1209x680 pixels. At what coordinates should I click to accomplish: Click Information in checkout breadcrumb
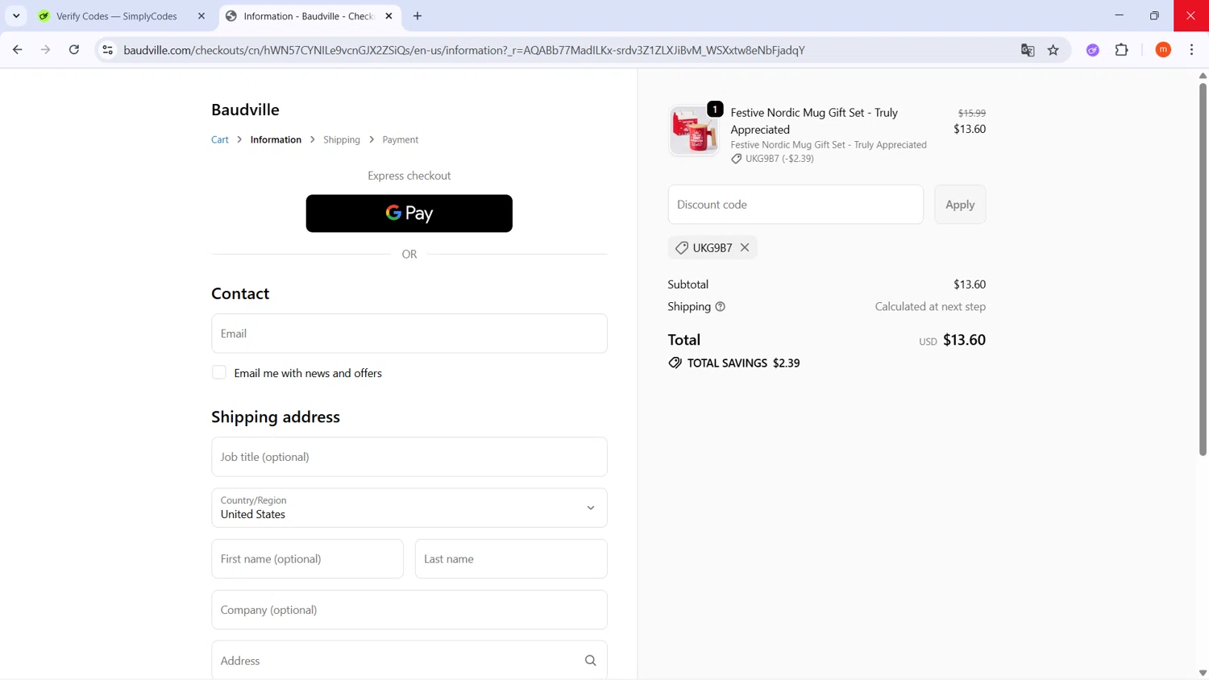(x=276, y=139)
